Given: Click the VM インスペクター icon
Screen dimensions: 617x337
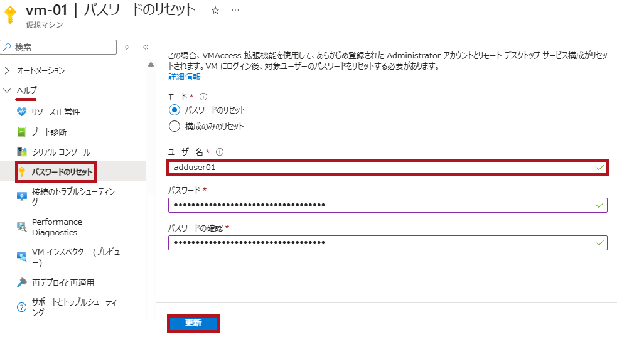Looking at the screenshot, I should pyautogui.click(x=21, y=257).
